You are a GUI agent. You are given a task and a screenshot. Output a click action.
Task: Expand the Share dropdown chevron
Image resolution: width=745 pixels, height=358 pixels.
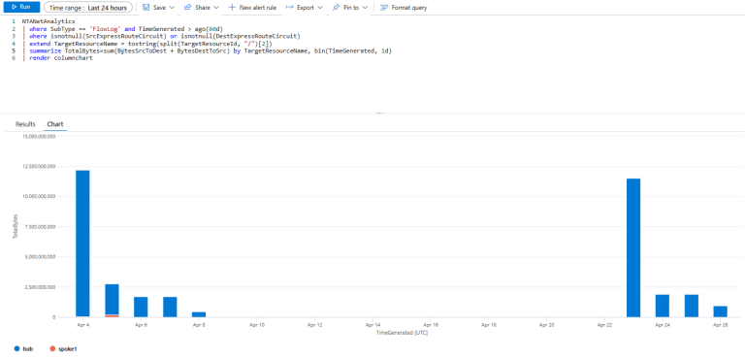click(x=216, y=8)
